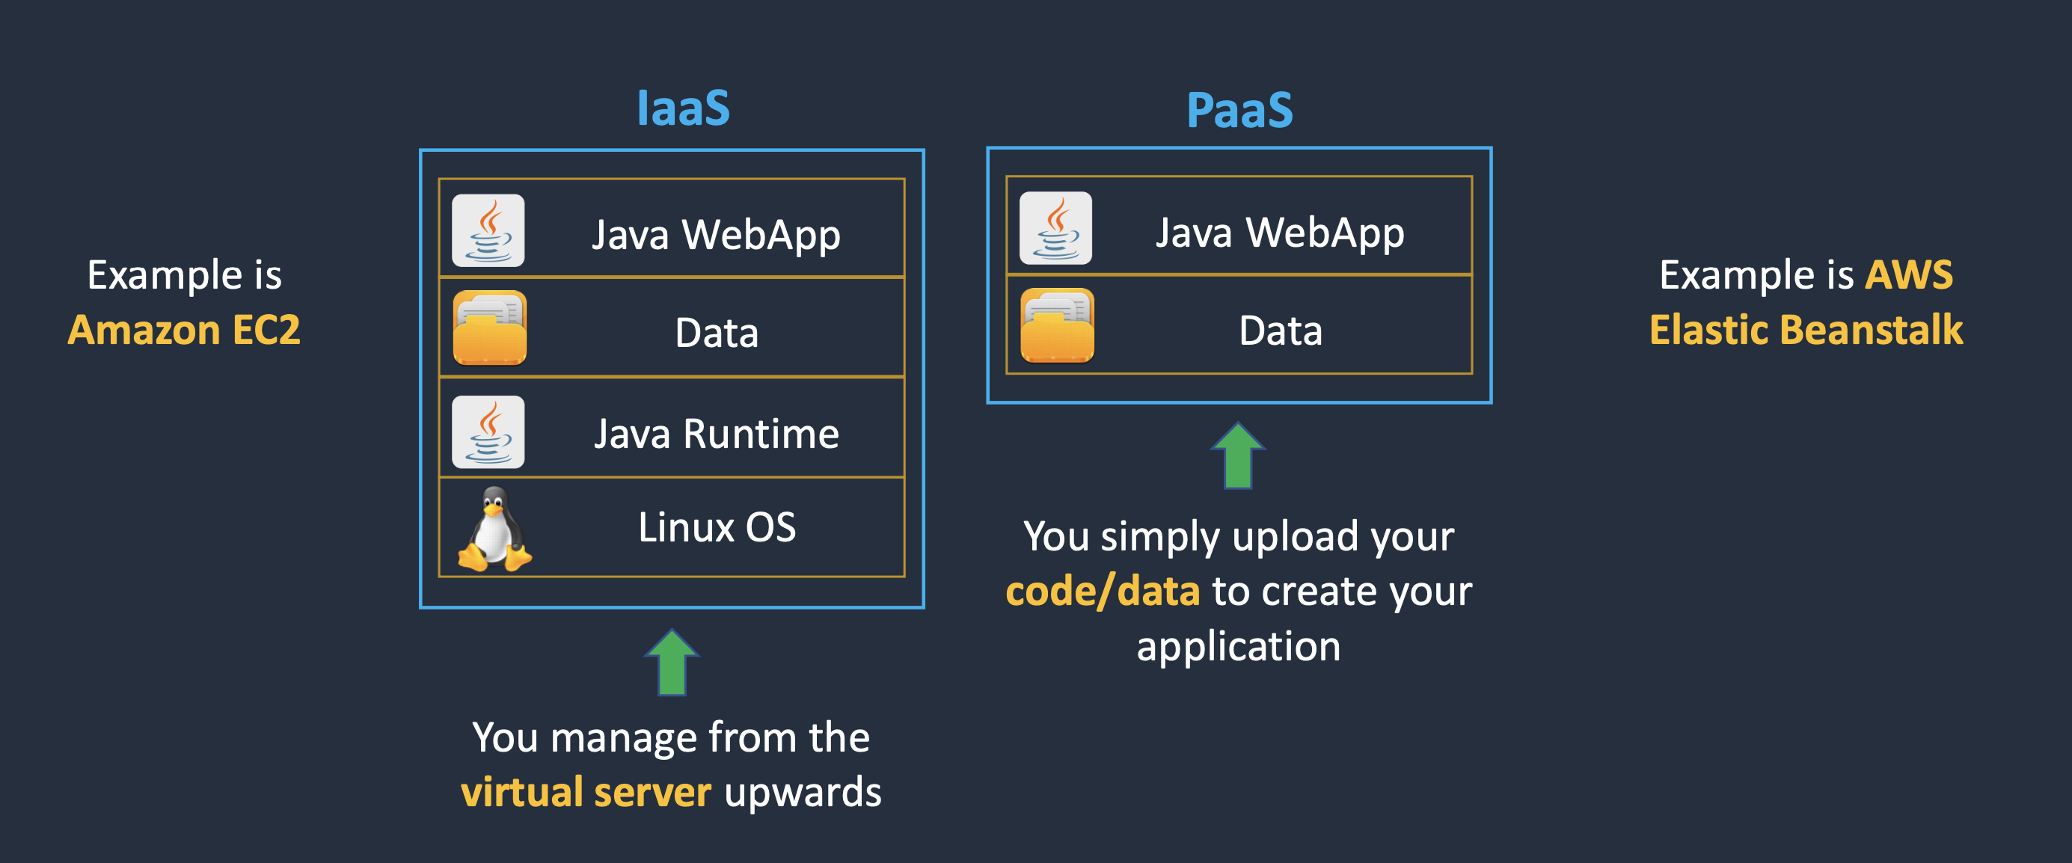Screen dimensions: 2072x863
Task: Click the Amazon EC2 text
Action: [x=184, y=330]
